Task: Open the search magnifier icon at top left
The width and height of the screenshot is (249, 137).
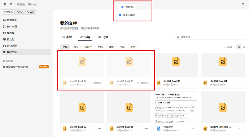Action: [11, 4]
